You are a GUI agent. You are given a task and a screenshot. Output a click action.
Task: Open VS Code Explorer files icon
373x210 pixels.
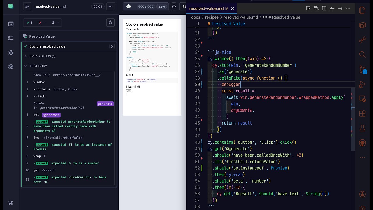pyautogui.click(x=363, y=10)
